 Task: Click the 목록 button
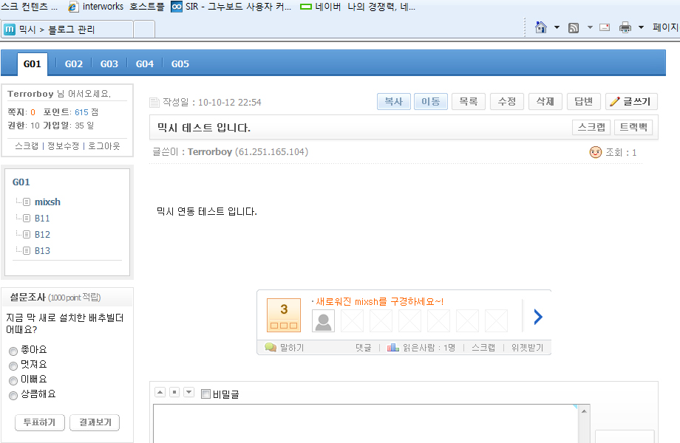click(469, 101)
